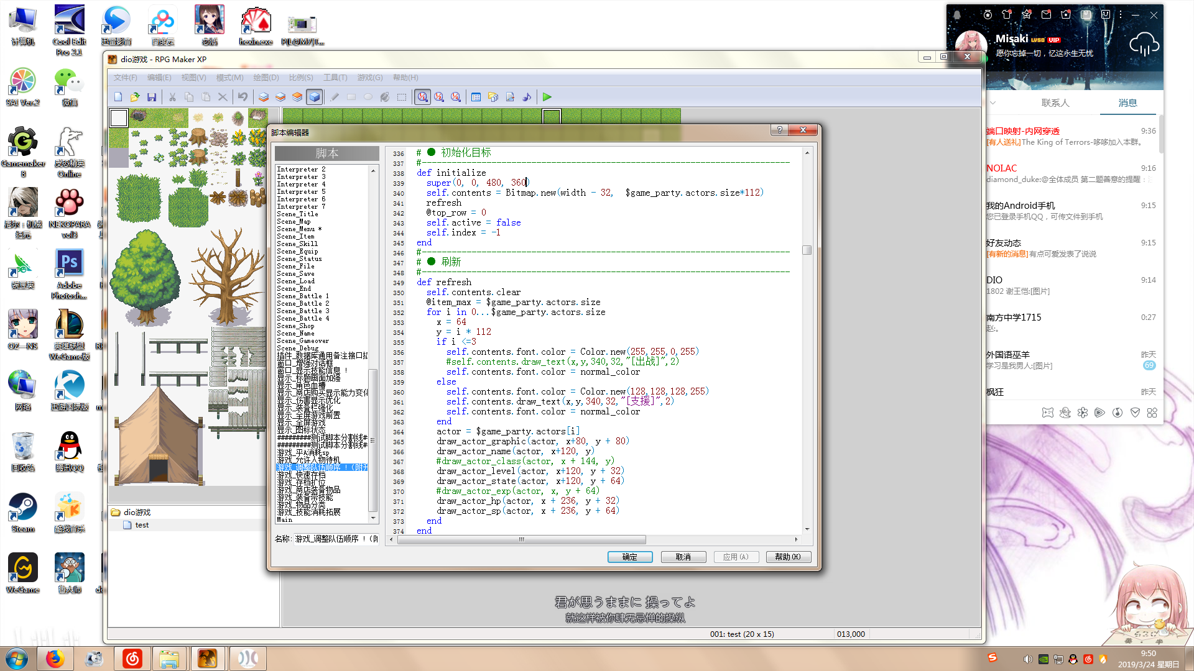The height and width of the screenshot is (671, 1194).
Task: Undo the last action in the RPG Maker toolbar
Action: (x=243, y=97)
